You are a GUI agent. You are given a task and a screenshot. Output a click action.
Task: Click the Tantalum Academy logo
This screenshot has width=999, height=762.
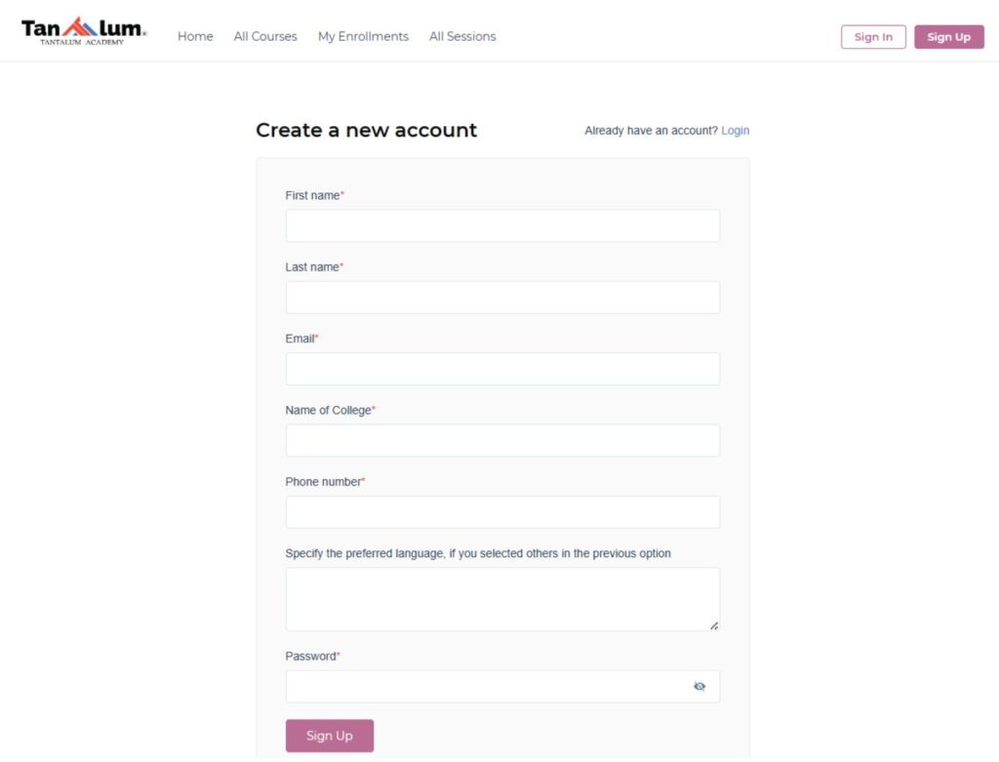[x=84, y=32]
